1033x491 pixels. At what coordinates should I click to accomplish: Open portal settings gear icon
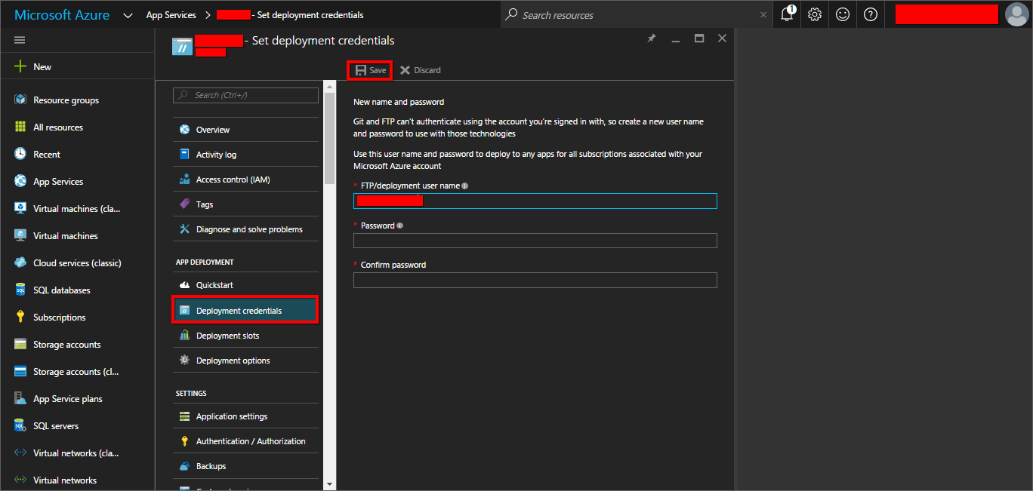[815, 14]
